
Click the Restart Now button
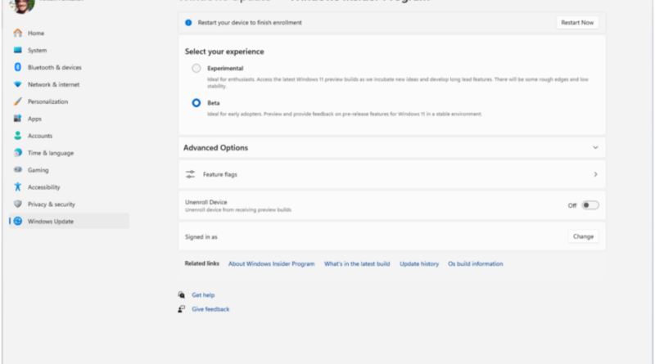click(577, 23)
